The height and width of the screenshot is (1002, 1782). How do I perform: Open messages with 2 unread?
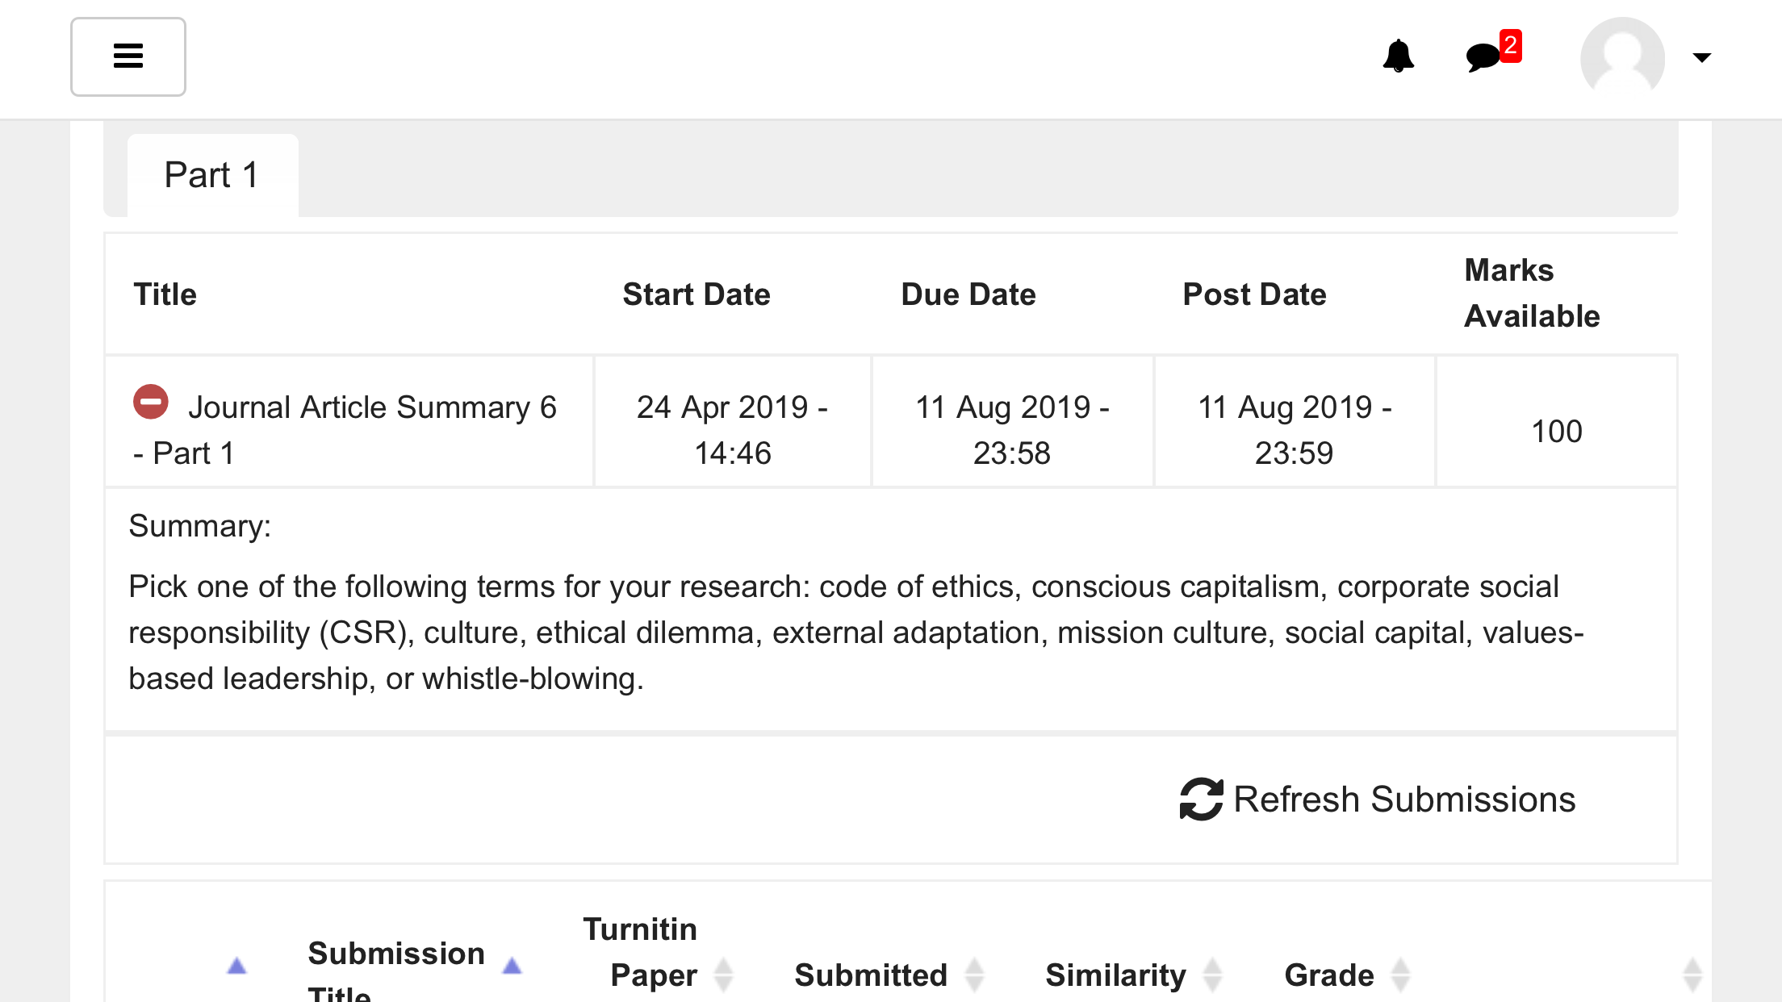pyautogui.click(x=1492, y=52)
